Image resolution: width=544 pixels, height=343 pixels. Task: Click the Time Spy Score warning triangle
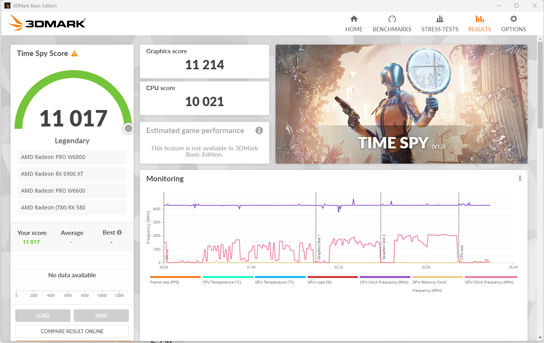pyautogui.click(x=74, y=54)
